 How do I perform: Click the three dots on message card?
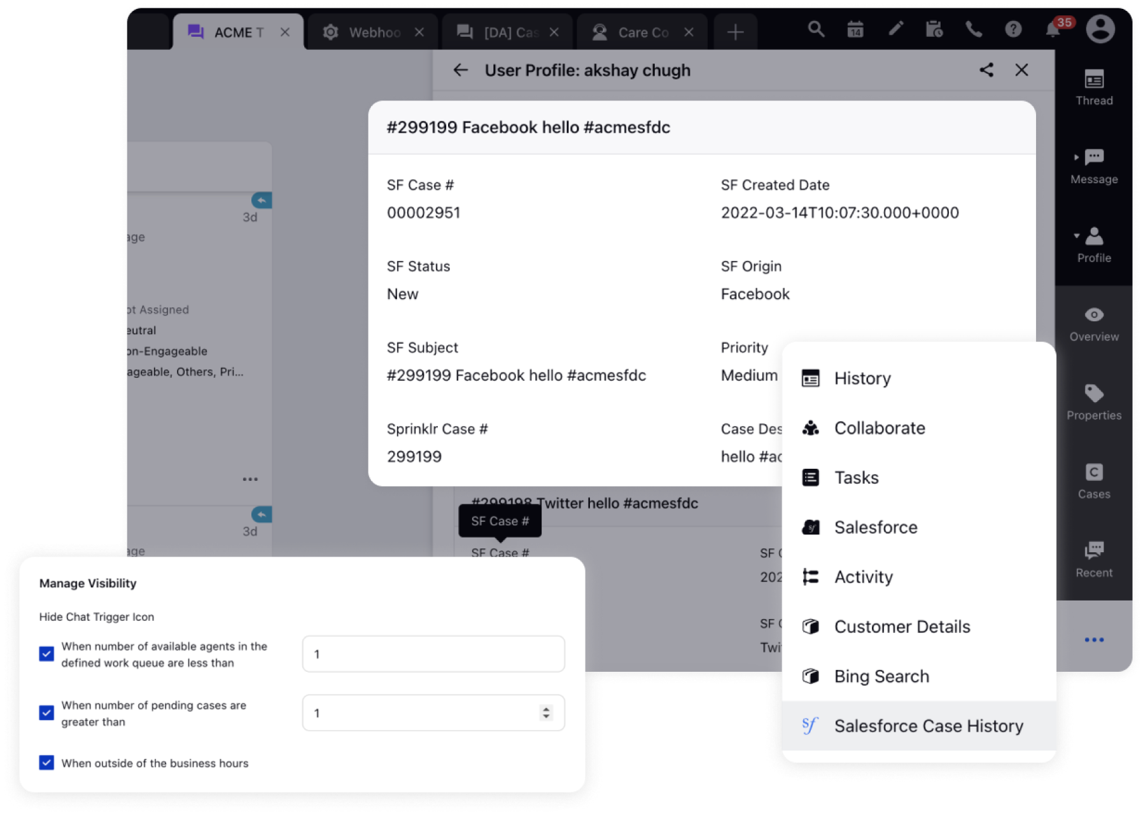(250, 479)
